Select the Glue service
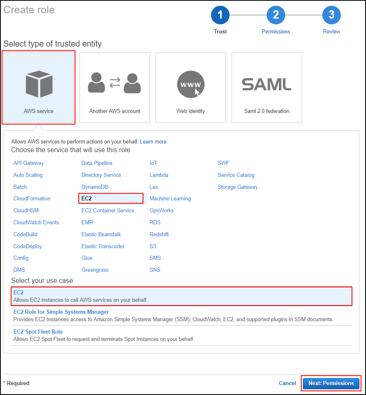Viewport: 366px width, 395px height. click(x=87, y=258)
